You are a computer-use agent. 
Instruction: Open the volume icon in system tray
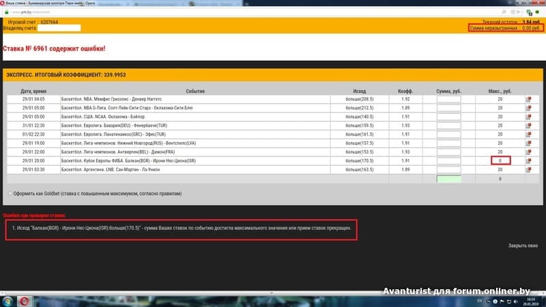(x=516, y=302)
